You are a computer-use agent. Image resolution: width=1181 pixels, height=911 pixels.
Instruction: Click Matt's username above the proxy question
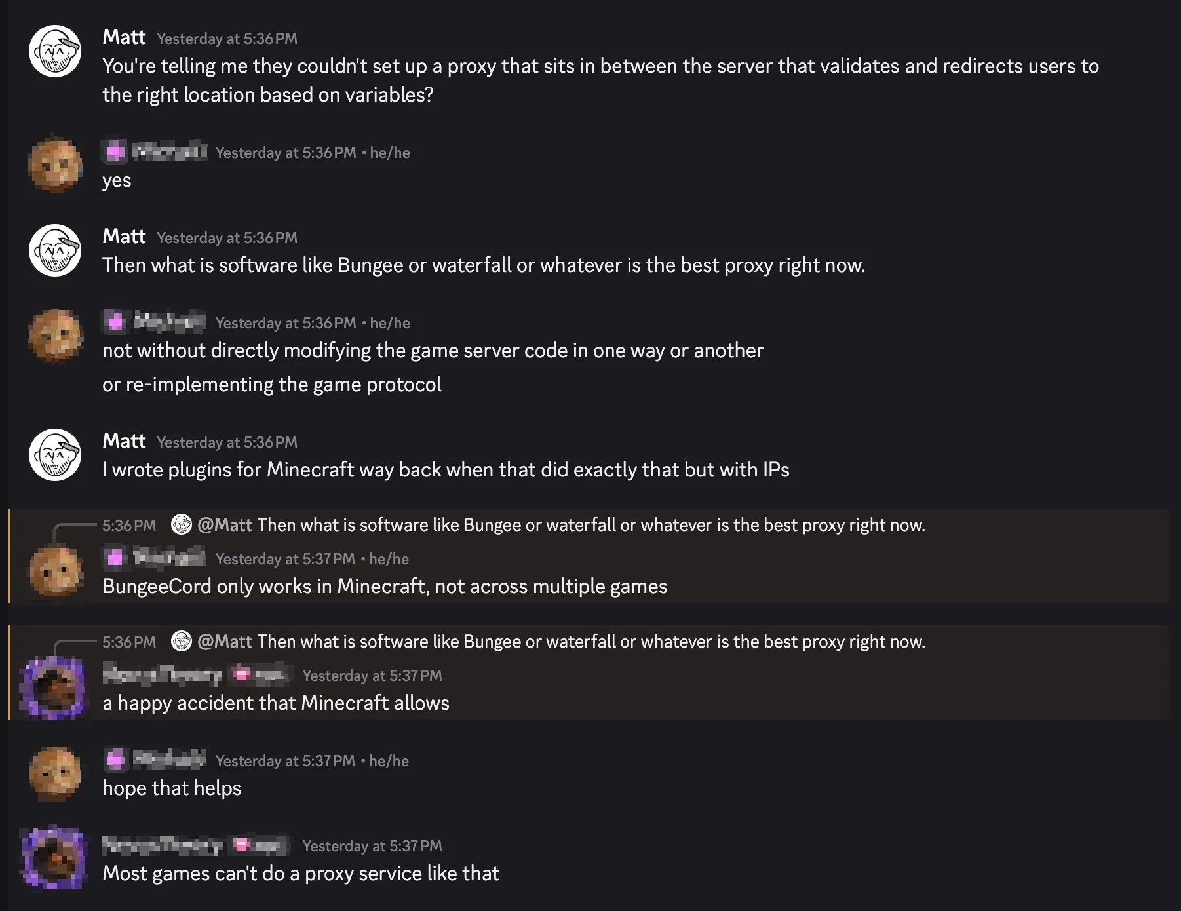pos(124,37)
